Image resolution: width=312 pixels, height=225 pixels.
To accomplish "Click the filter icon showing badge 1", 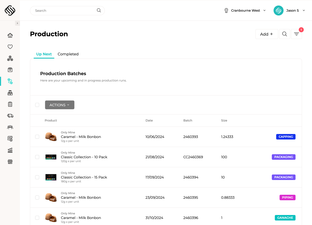I will [296, 34].
